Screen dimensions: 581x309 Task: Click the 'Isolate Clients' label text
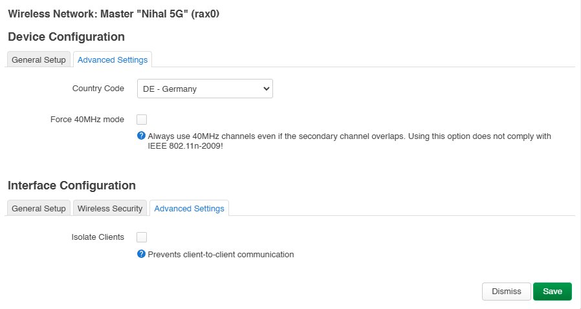point(98,237)
